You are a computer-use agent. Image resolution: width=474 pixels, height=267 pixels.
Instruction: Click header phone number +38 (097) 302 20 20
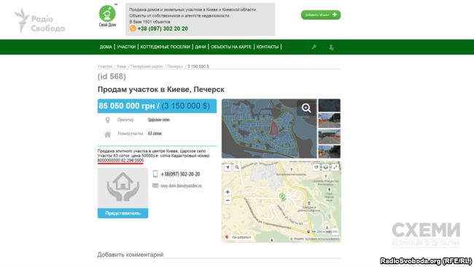(163, 28)
